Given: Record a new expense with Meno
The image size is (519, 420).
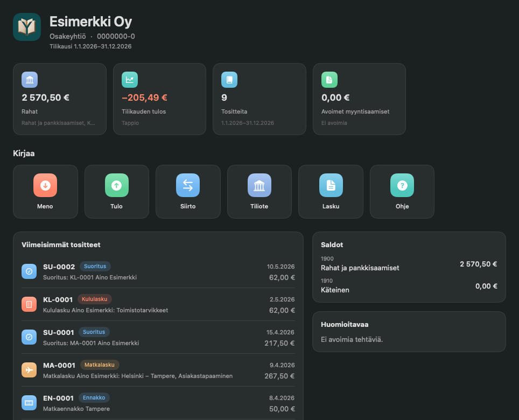Looking at the screenshot, I should (45, 192).
